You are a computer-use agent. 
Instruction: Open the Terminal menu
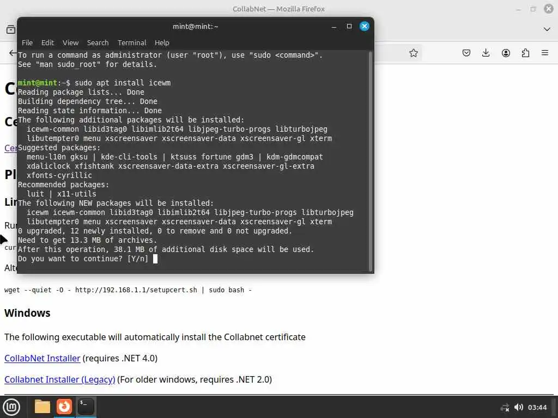coord(132,42)
